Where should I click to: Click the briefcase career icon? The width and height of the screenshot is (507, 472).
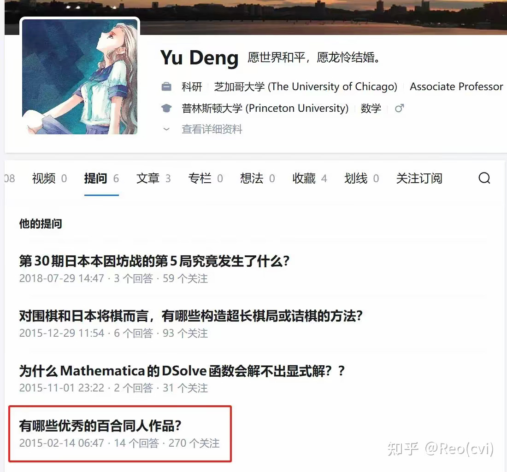tap(166, 87)
